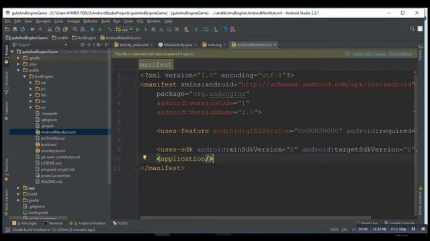Click the Replace toolbar icon
The height and width of the screenshot is (241, 430).
(x=83, y=29)
